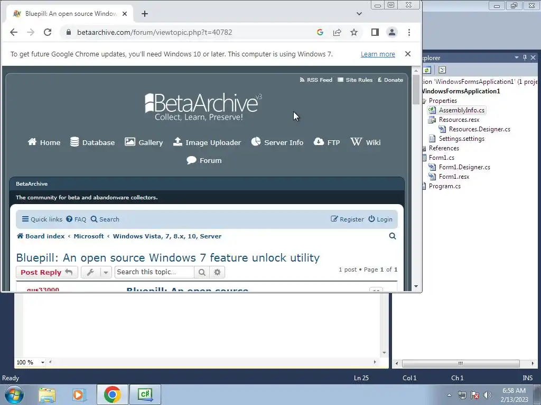Viewport: 541px width, 405px height.
Task: Open forum Search link
Action: click(105, 219)
